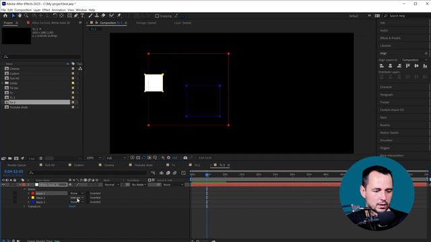Open the File menu

click(x=3, y=10)
